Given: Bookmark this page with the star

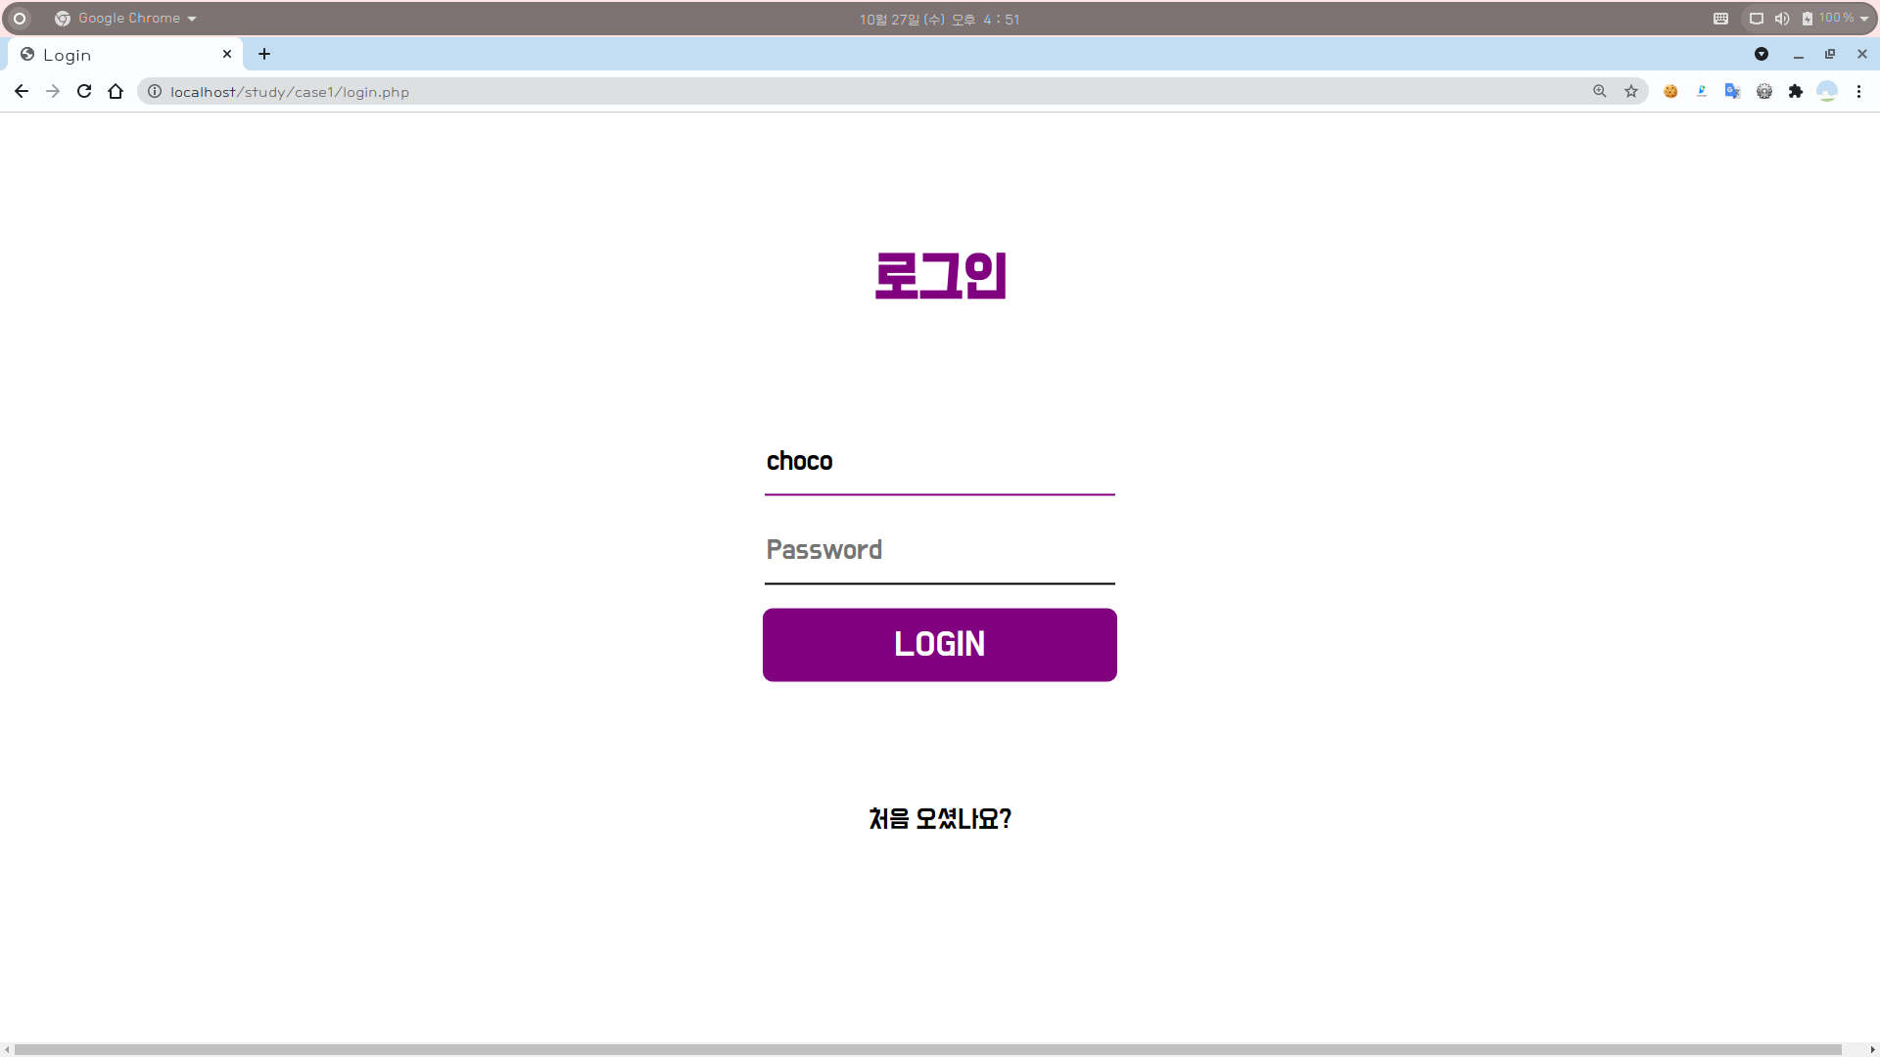Looking at the screenshot, I should [1631, 91].
